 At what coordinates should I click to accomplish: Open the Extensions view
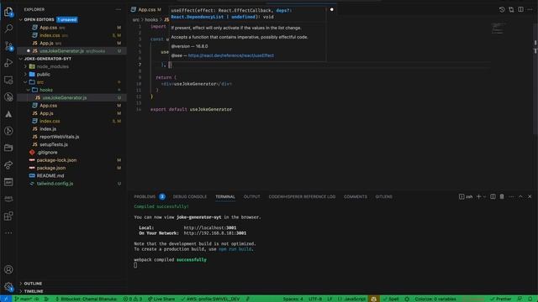point(8,216)
